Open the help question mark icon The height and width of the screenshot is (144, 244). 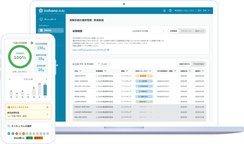coord(170,11)
